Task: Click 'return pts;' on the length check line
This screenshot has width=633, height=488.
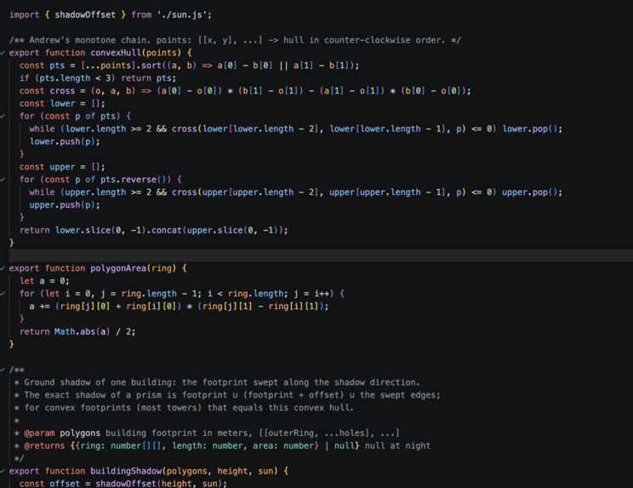Action: [149, 78]
